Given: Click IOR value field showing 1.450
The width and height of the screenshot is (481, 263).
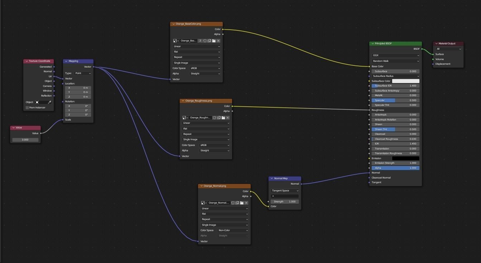Looking at the screenshot, I should [x=395, y=144].
